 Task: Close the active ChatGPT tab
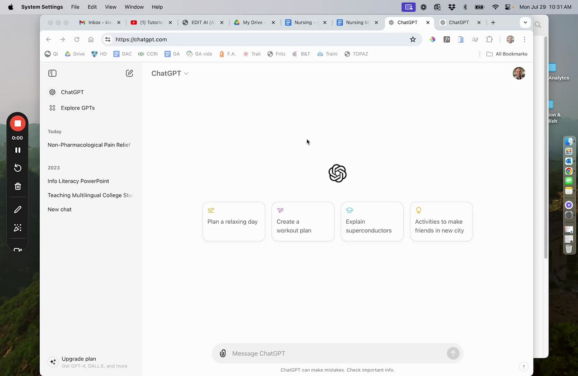(x=428, y=22)
